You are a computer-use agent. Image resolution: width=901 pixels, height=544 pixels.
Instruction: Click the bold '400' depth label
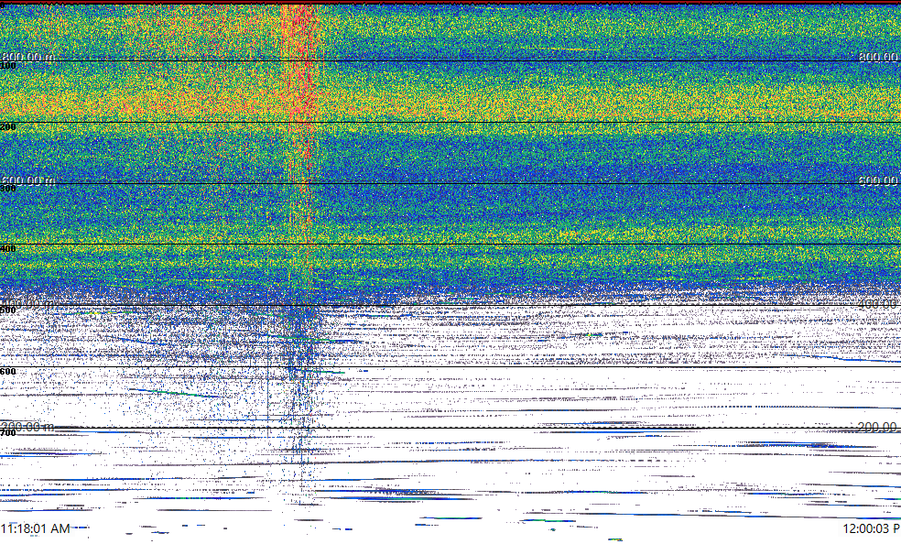pyautogui.click(x=8, y=249)
